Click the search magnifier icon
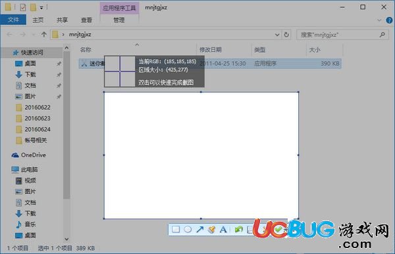Image resolution: width=395 pixels, height=254 pixels. pyautogui.click(x=382, y=34)
